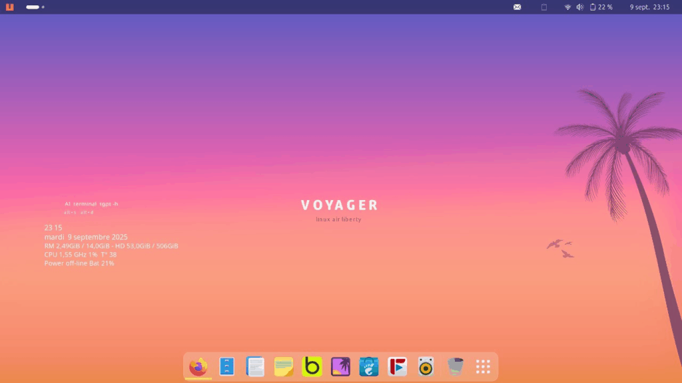The width and height of the screenshot is (682, 383).
Task: Open the trash can in dock
Action: click(x=455, y=366)
